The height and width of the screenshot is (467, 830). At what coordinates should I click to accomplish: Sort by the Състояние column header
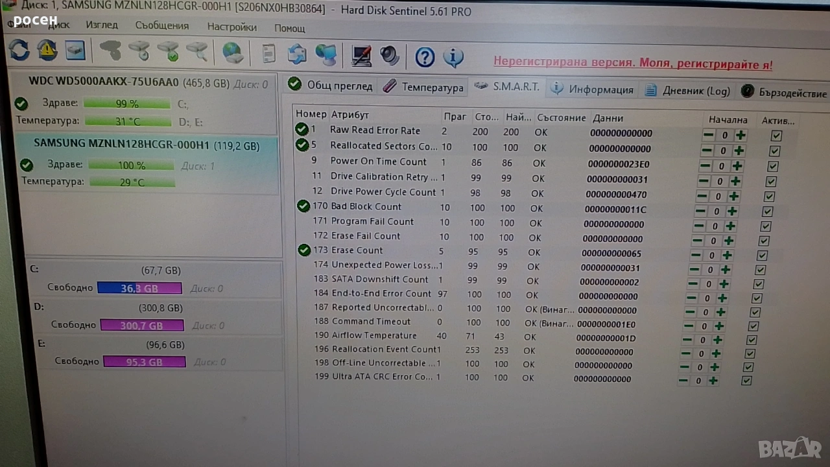pyautogui.click(x=562, y=118)
